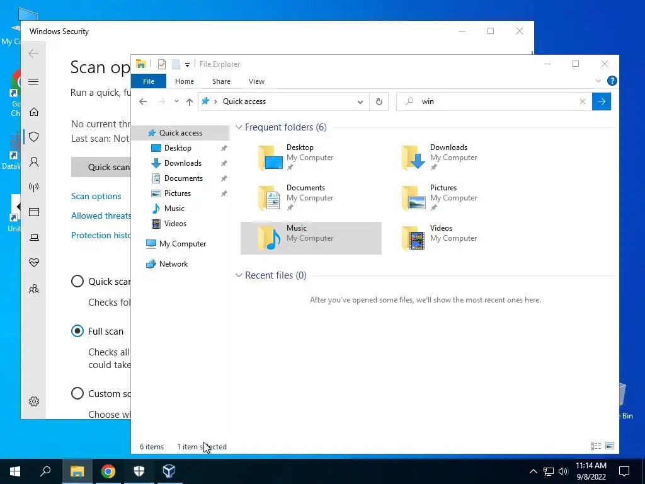Image resolution: width=645 pixels, height=484 pixels.
Task: Select the Custom scan radio button
Action: pos(77,393)
